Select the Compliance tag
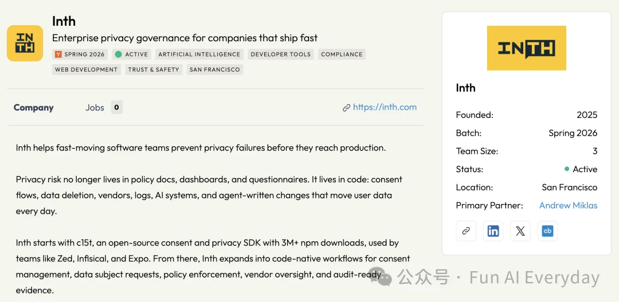This screenshot has width=619, height=302. pos(342,54)
